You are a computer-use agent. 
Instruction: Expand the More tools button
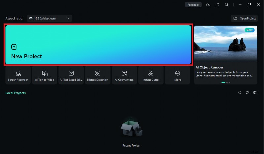click(178, 75)
